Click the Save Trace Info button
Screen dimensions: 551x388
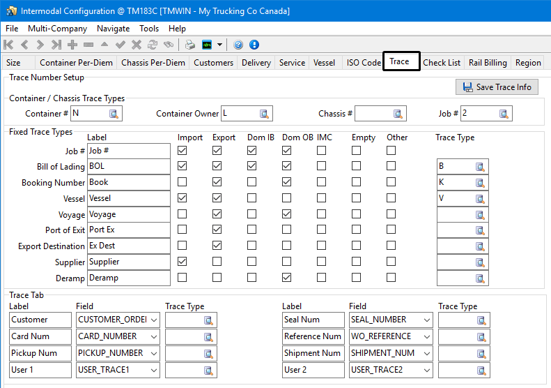(496, 87)
